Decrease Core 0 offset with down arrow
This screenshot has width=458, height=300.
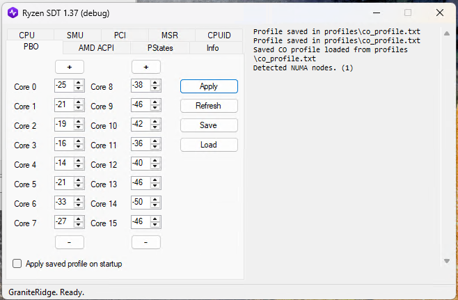click(78, 88)
